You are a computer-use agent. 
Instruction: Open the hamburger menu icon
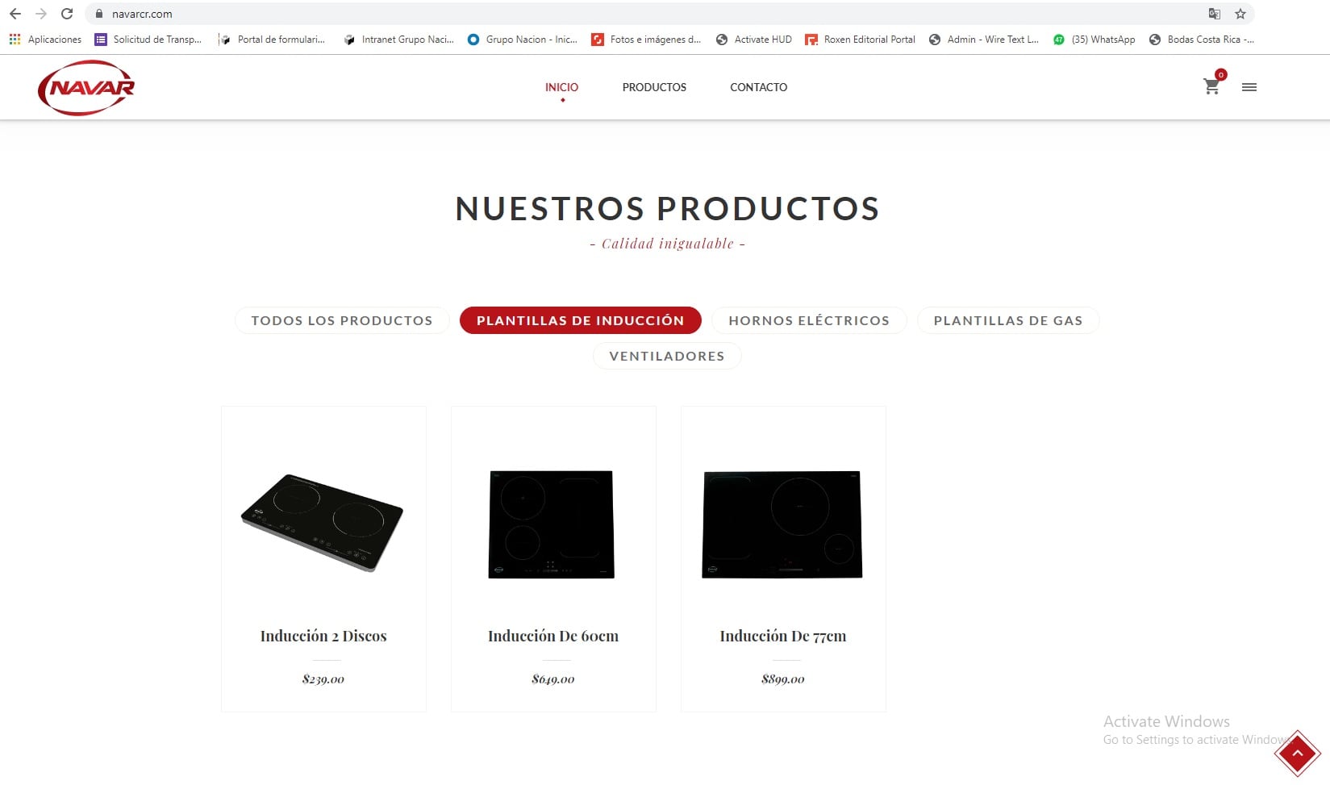pos(1249,87)
